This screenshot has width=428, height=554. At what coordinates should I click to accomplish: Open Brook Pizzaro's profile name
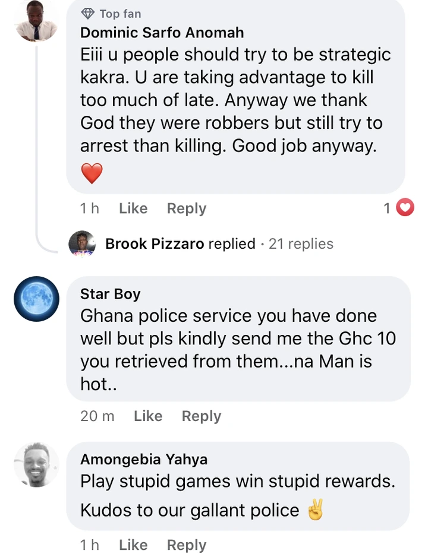click(x=155, y=243)
